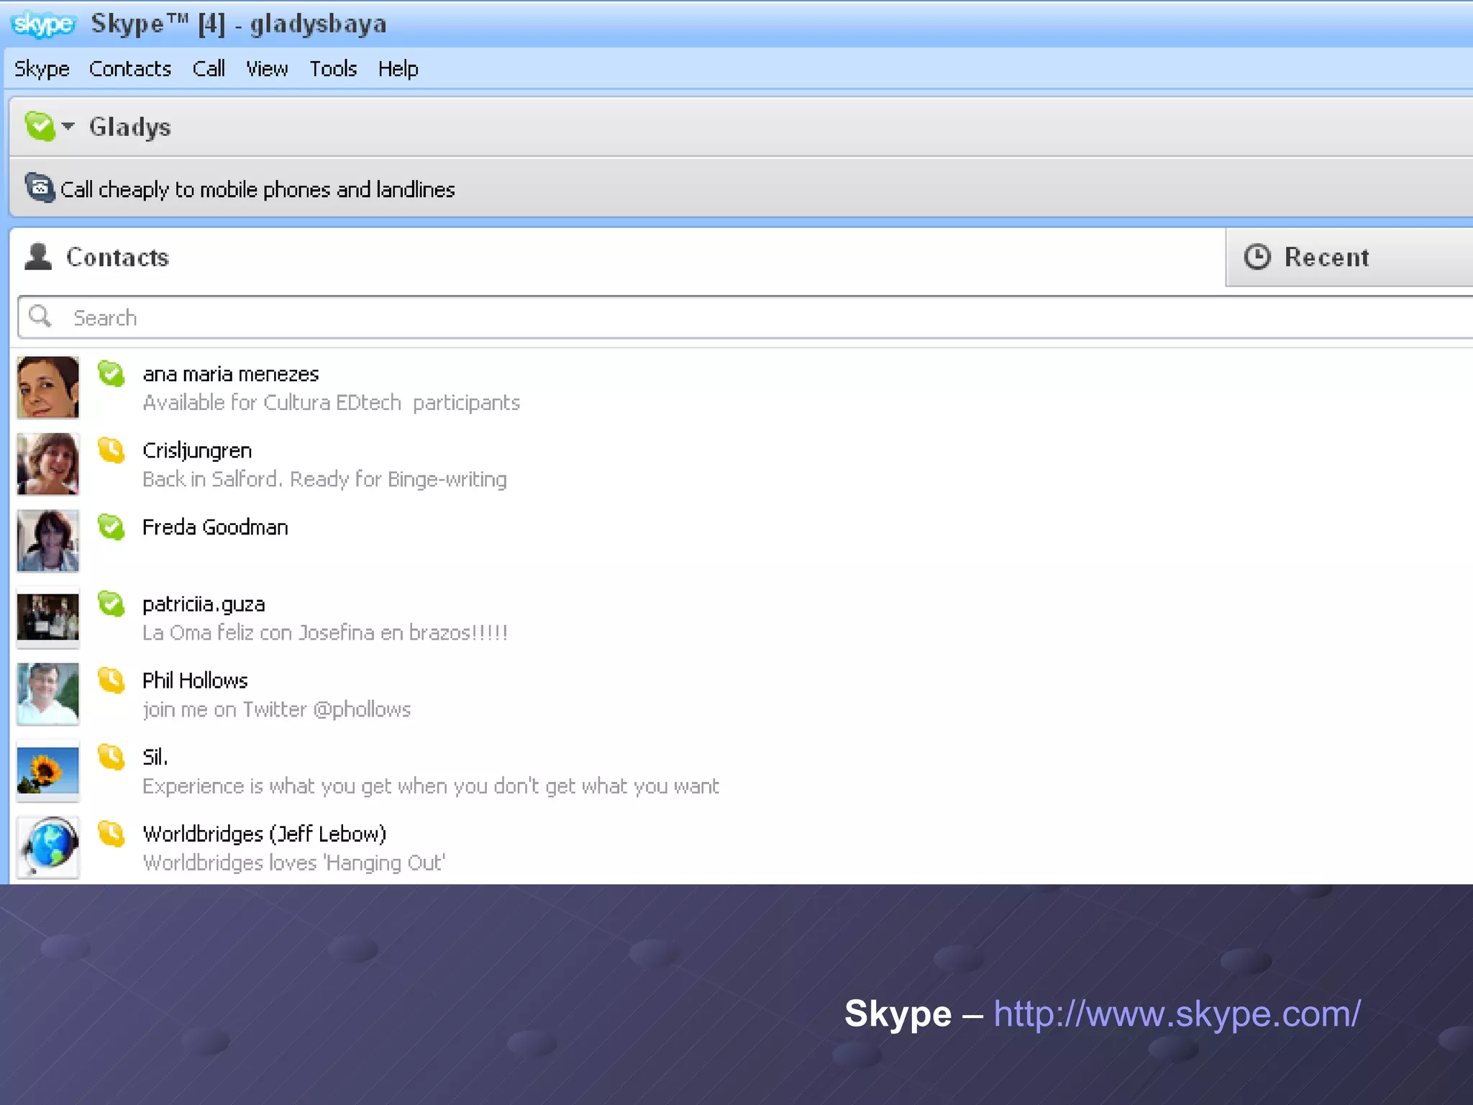The image size is (1473, 1105).
Task: Click Gladys online status icon
Action: (x=40, y=127)
